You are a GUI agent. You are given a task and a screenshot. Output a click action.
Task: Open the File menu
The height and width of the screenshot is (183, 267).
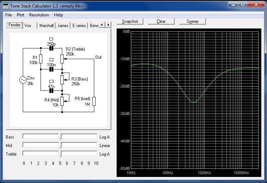[x=9, y=15]
